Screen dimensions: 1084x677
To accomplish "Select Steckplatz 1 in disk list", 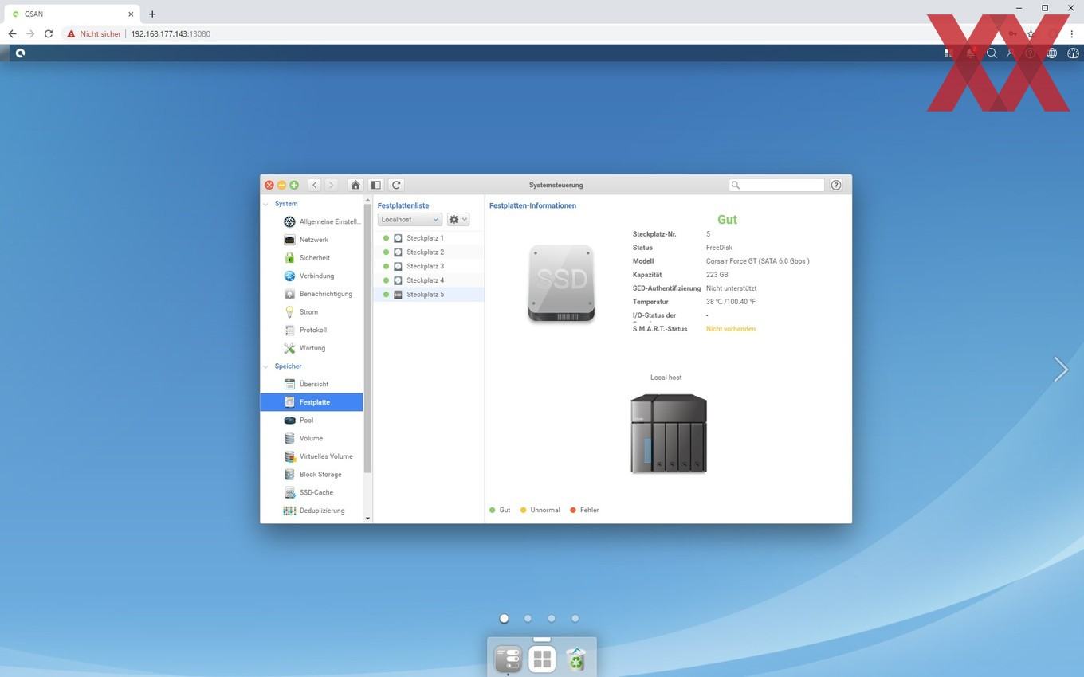I will (429, 238).
